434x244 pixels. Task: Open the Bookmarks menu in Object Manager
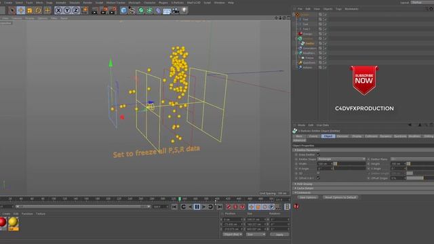click(351, 9)
